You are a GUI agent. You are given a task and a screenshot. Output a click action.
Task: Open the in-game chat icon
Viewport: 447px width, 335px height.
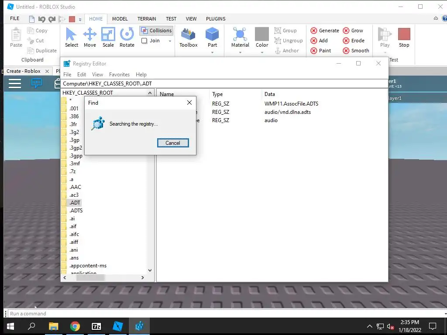point(37,83)
